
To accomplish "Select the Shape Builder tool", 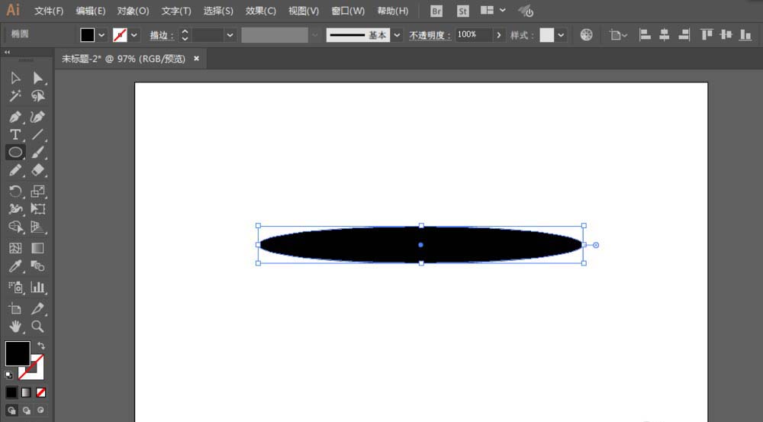I will [x=15, y=227].
